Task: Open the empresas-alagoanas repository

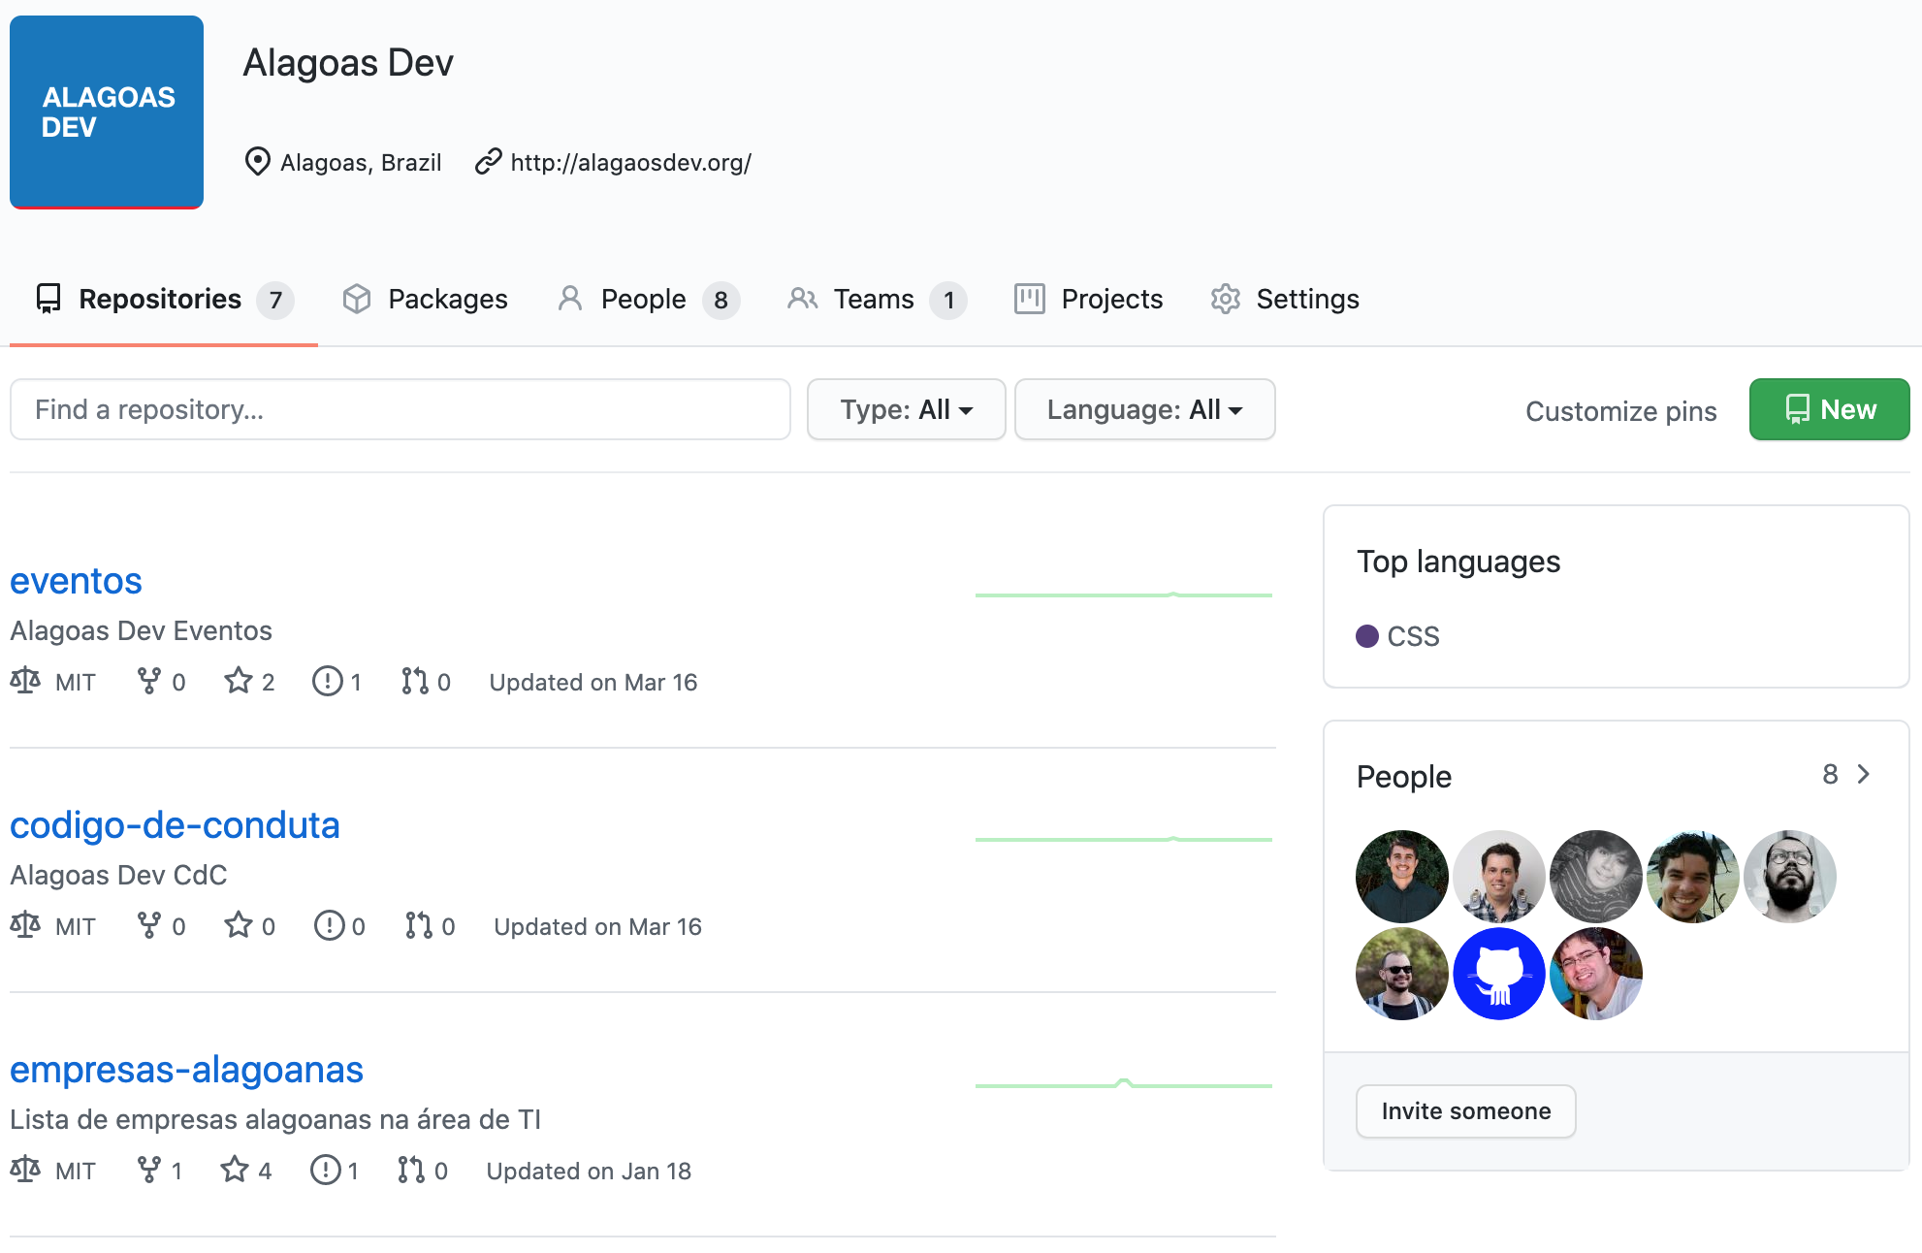Action: (x=186, y=1070)
